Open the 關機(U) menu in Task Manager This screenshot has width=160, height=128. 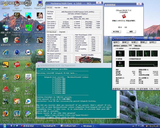point(144,42)
